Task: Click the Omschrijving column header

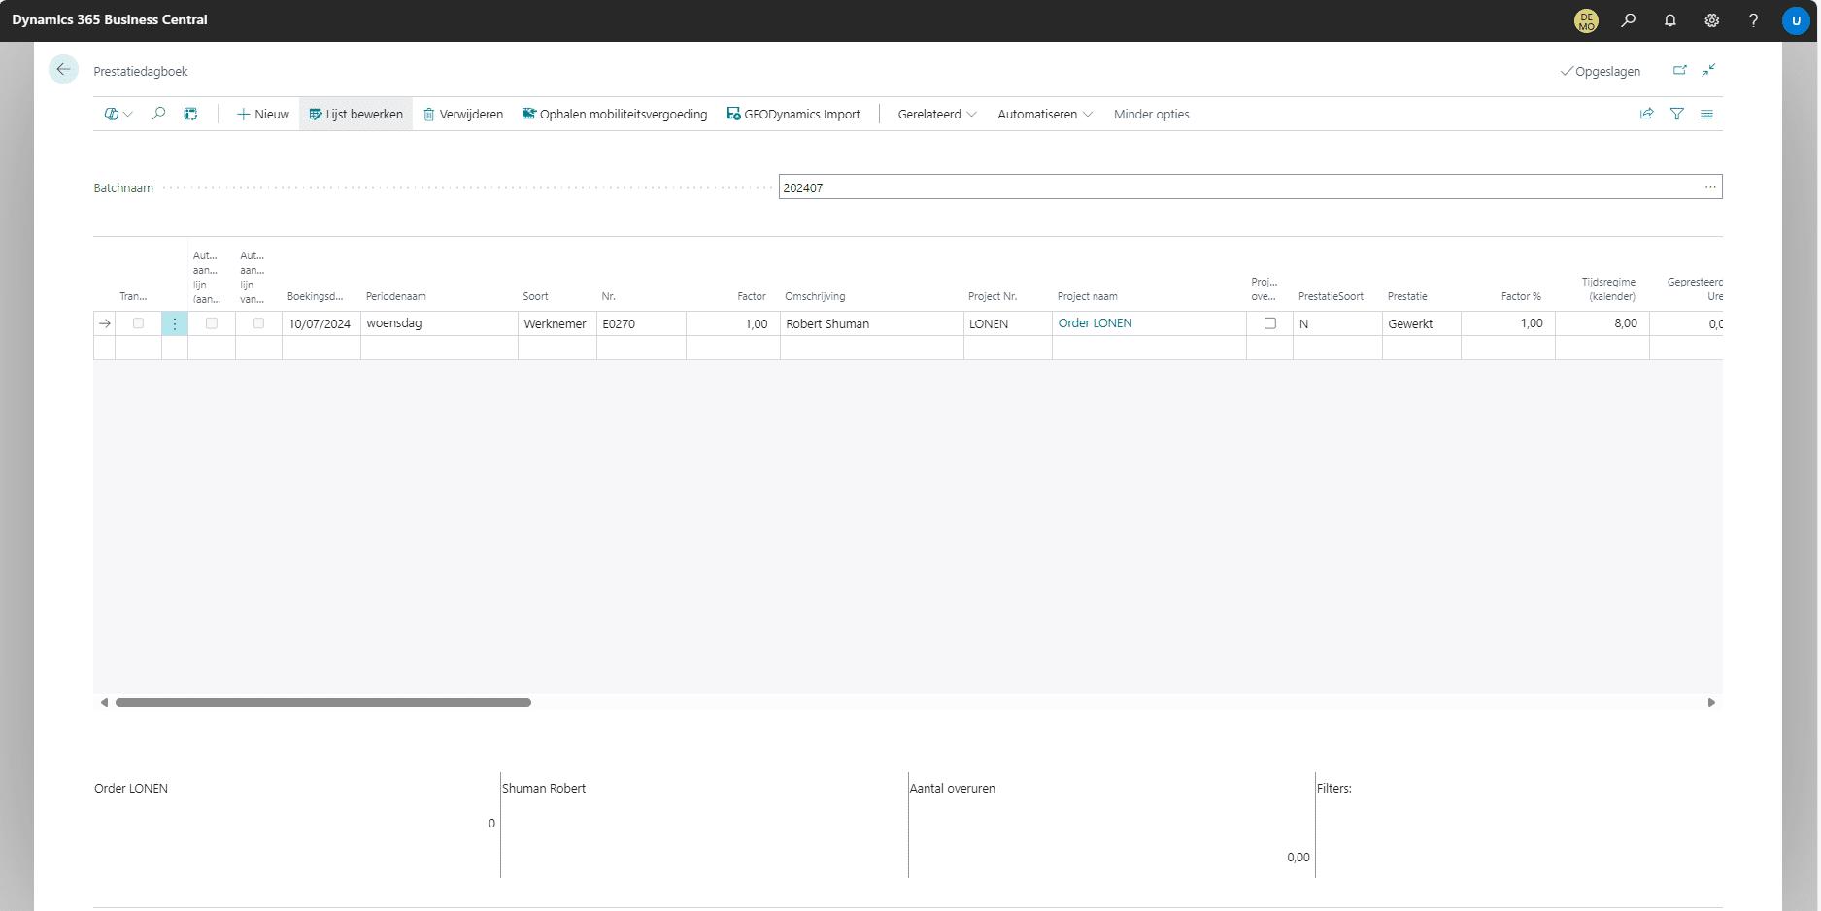Action: [x=815, y=296]
